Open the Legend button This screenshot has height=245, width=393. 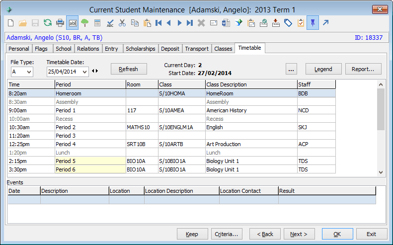coord(323,69)
